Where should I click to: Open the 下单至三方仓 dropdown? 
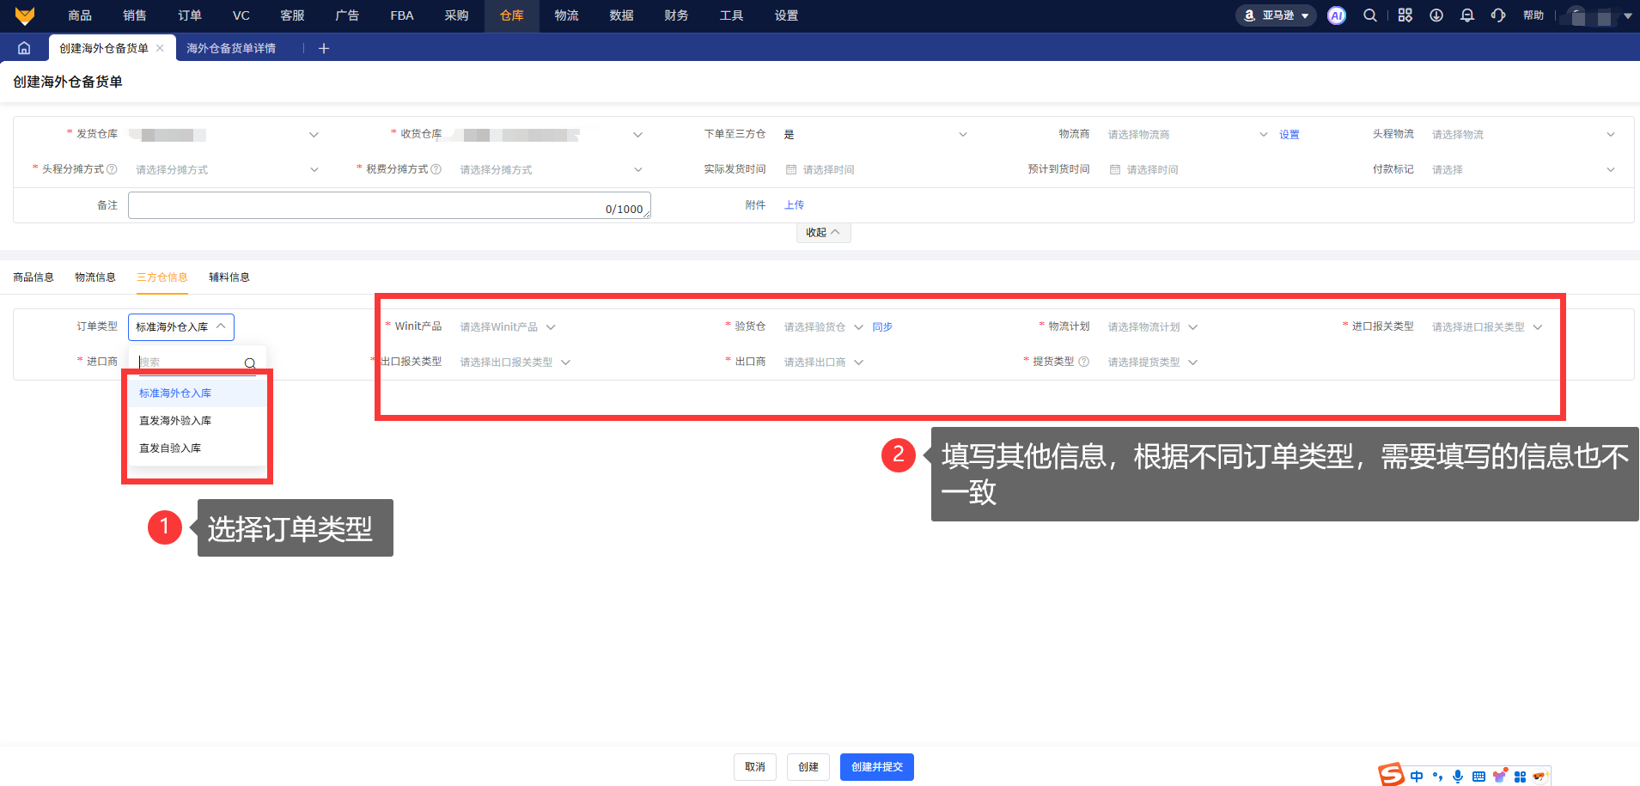pyautogui.click(x=874, y=135)
